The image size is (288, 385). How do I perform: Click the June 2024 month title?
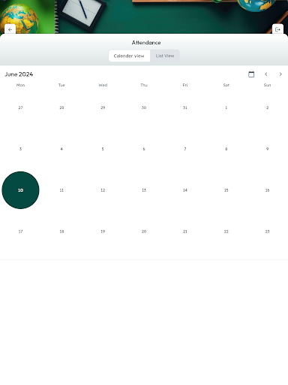(19, 74)
